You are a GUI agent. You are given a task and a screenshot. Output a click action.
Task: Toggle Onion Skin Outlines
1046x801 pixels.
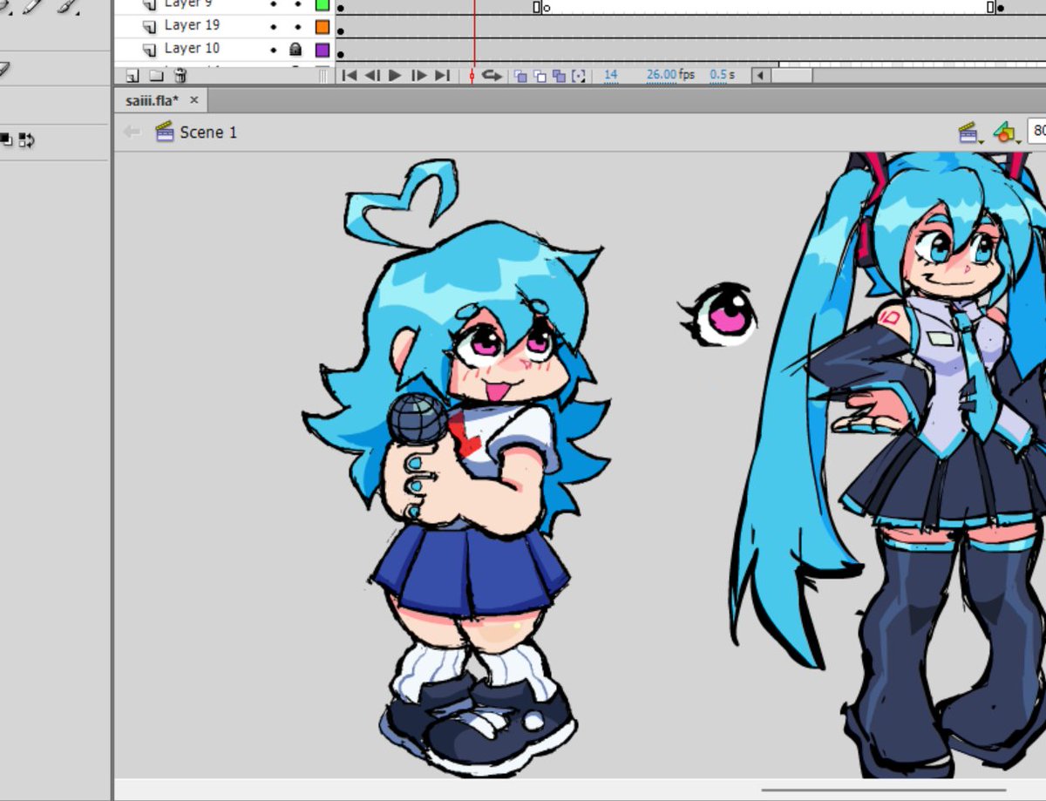pos(540,76)
